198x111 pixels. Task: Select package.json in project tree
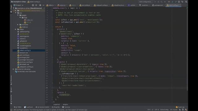pos(24,57)
